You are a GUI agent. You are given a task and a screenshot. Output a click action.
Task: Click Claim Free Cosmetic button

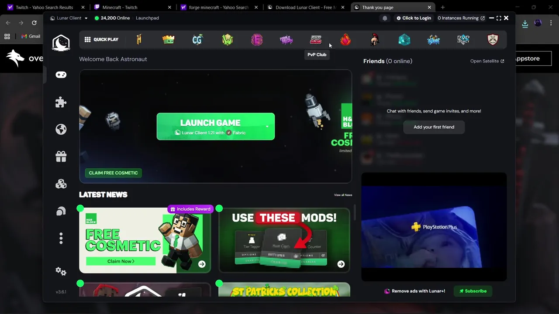pos(113,173)
